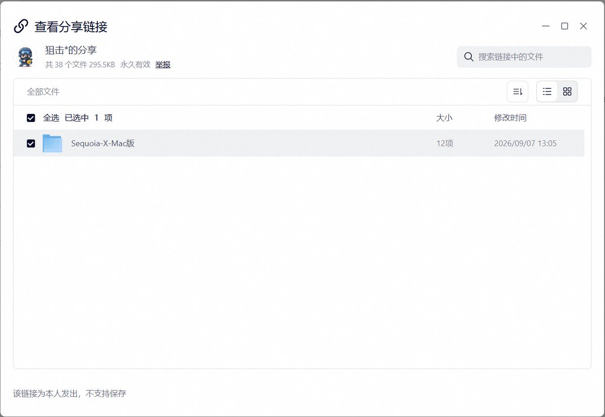Uncheck the Sequoia-X-Mac版 folder checkbox
The width and height of the screenshot is (605, 417).
pos(31,144)
